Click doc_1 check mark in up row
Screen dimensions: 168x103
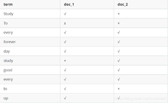[x=65, y=98]
